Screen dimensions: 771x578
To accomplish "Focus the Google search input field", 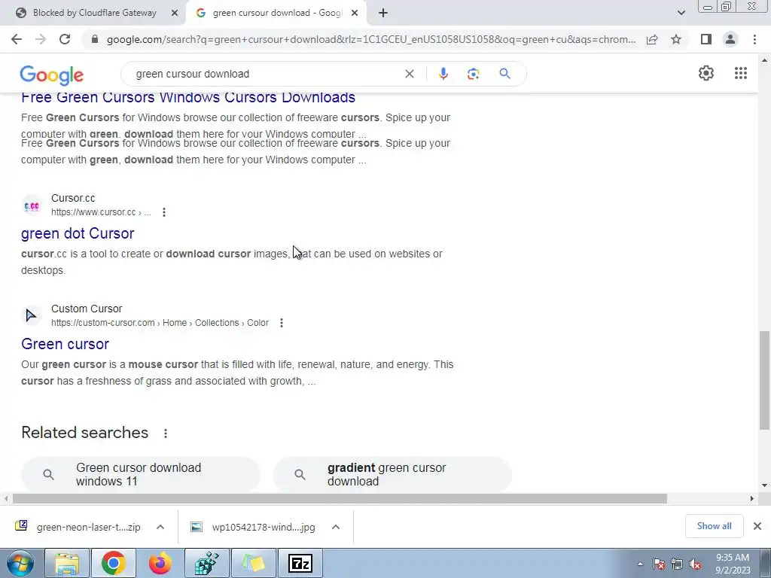I will tap(266, 74).
